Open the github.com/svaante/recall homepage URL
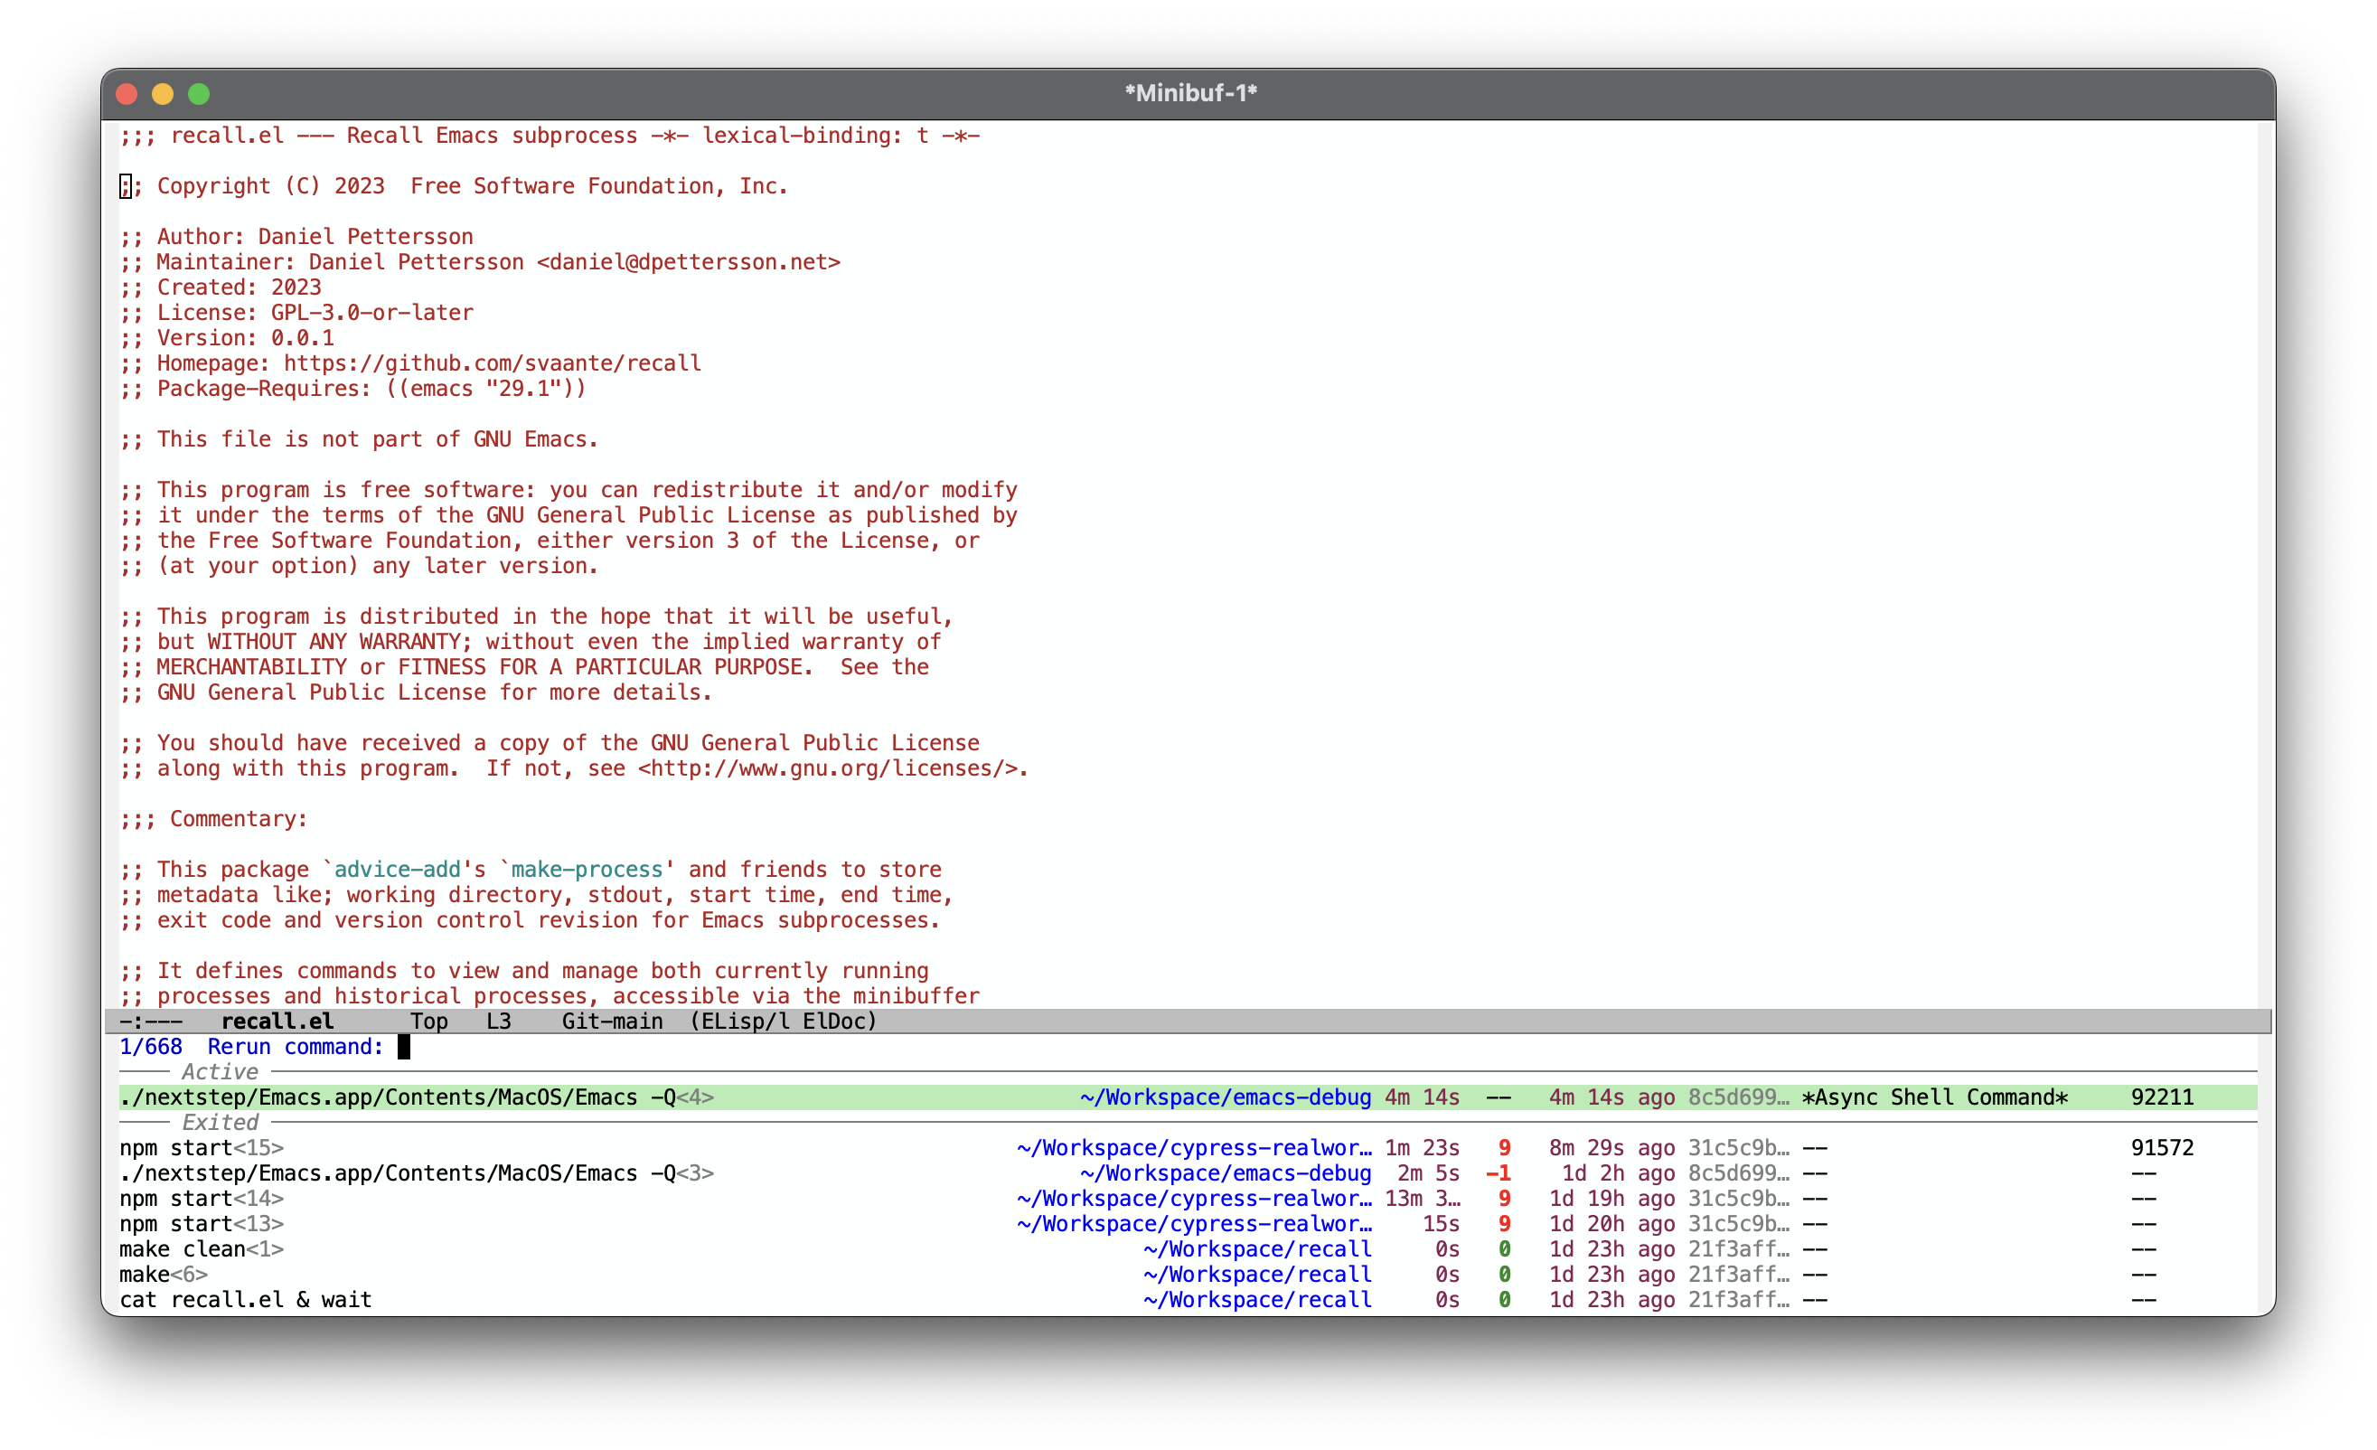This screenshot has height=1450, width=2377. click(x=492, y=362)
